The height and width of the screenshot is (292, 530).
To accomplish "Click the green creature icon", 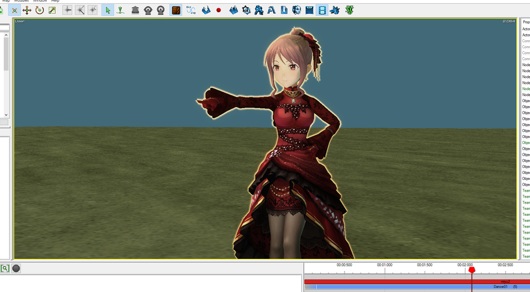I will coord(349,10).
